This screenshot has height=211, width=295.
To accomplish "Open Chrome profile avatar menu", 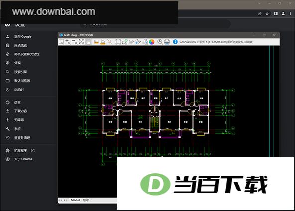I will coord(283,14).
